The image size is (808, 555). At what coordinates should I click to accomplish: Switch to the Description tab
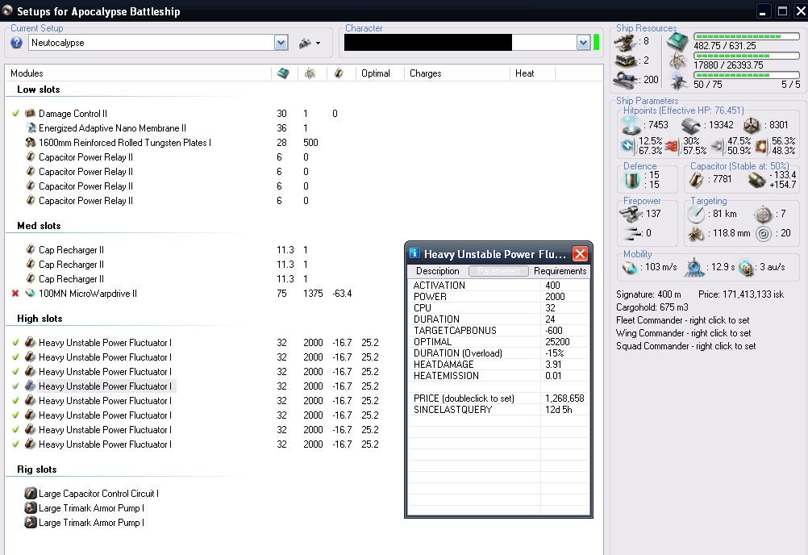coord(438,271)
